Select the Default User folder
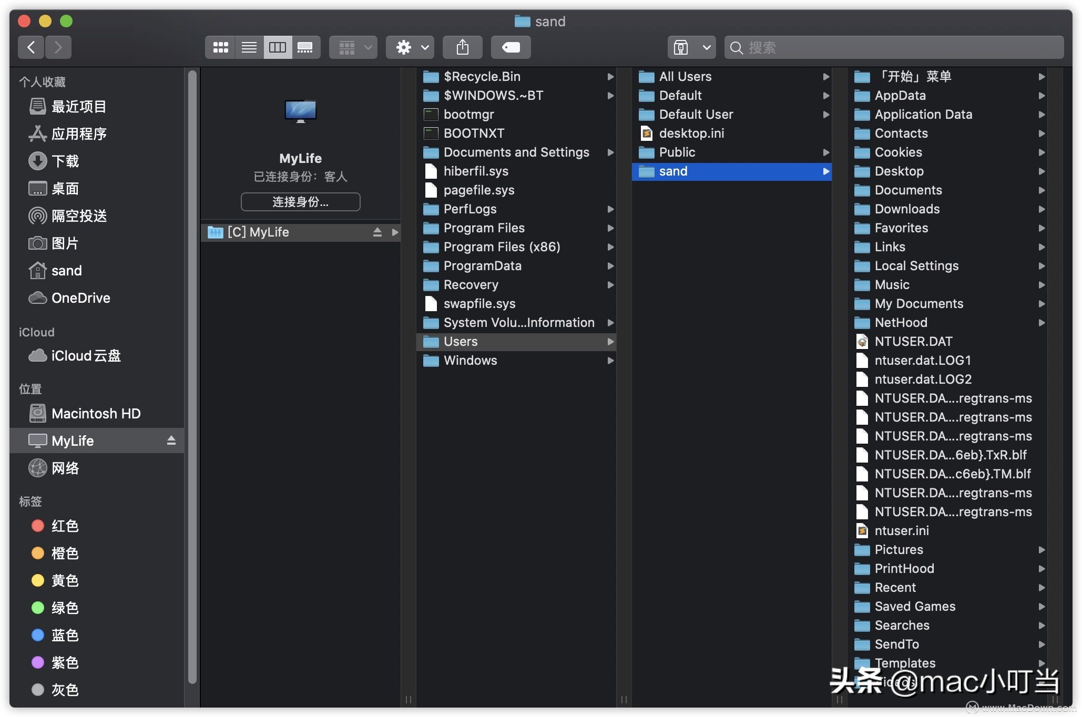Screen dimensions: 1082x717 coord(732,115)
